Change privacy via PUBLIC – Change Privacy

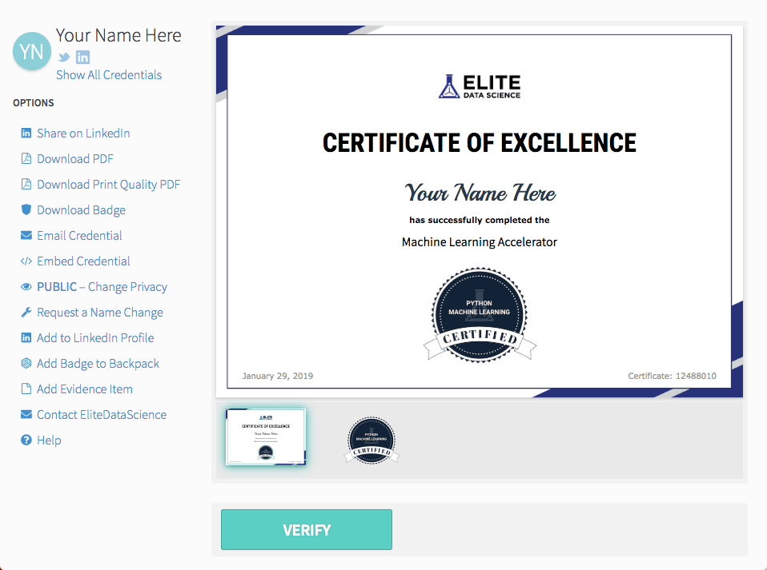(102, 287)
